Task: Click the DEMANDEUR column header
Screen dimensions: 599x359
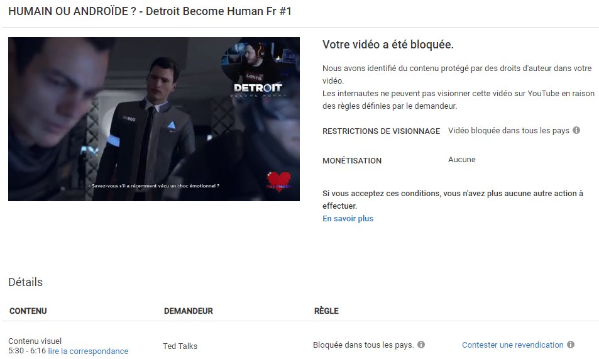Action: pyautogui.click(x=189, y=311)
